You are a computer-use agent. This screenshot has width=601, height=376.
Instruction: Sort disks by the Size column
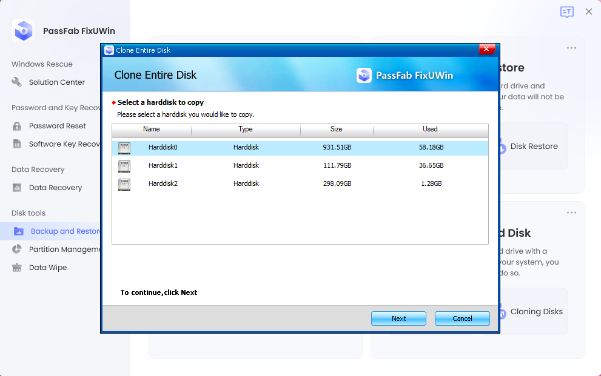tap(337, 129)
